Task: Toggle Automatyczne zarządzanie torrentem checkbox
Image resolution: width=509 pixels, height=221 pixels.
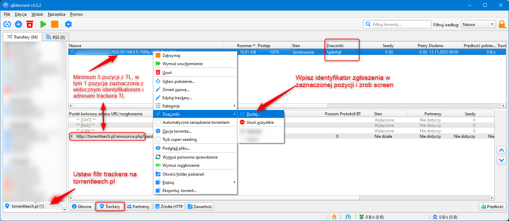Action: click(x=158, y=122)
